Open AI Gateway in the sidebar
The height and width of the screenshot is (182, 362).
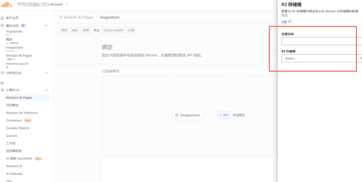(x=14, y=174)
